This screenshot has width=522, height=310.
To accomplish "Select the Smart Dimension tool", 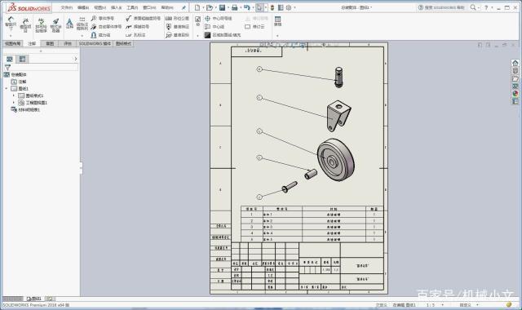I will coord(11,24).
